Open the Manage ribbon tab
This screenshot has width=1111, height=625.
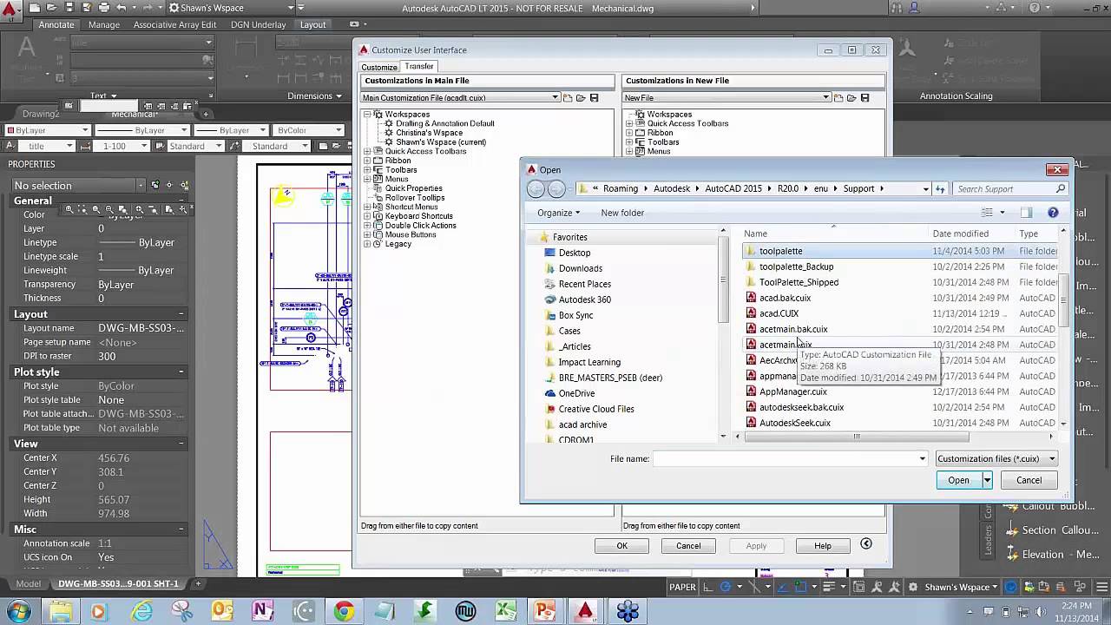103,24
